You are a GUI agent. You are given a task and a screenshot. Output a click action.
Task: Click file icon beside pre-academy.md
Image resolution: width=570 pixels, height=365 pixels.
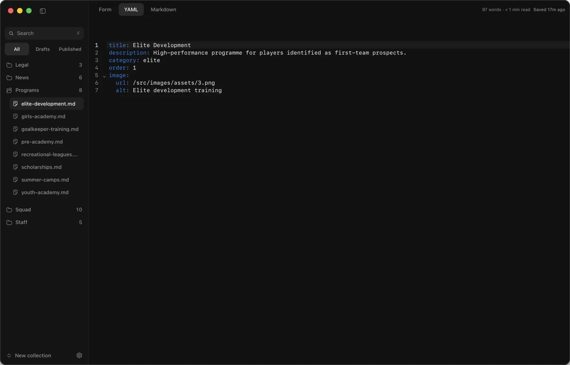click(x=15, y=142)
